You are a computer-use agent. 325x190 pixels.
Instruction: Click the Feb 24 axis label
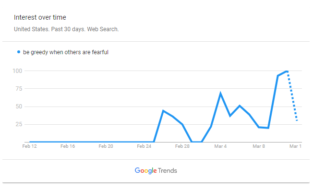tap(144, 146)
